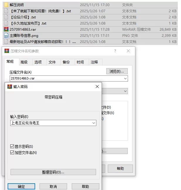Click the text icon of 【论坛介绍】.txt
The height and width of the screenshot is (190, 181).
(x=6, y=17)
